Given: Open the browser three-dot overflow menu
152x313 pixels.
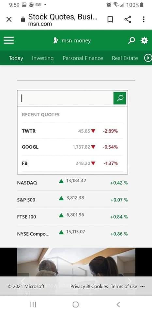Looking at the screenshot, I should click(144, 19).
